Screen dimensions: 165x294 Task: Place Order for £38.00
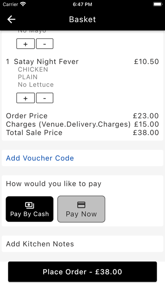[82, 272]
